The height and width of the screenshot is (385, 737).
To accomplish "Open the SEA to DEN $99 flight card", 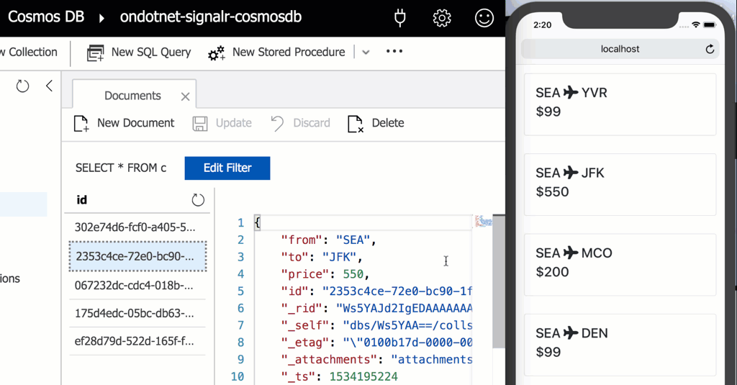I will pyautogui.click(x=620, y=345).
